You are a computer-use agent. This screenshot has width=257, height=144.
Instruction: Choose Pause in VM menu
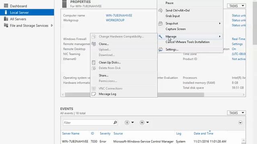[x=169, y=3]
